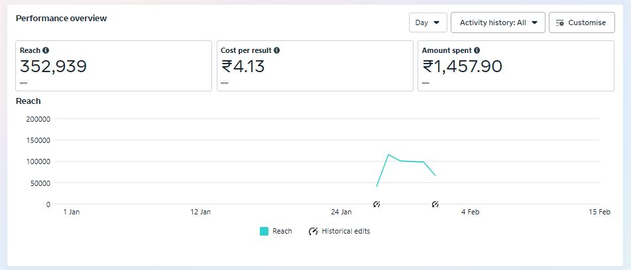Toggle the Reach series via legend label
The height and width of the screenshot is (270, 631).
tap(282, 232)
